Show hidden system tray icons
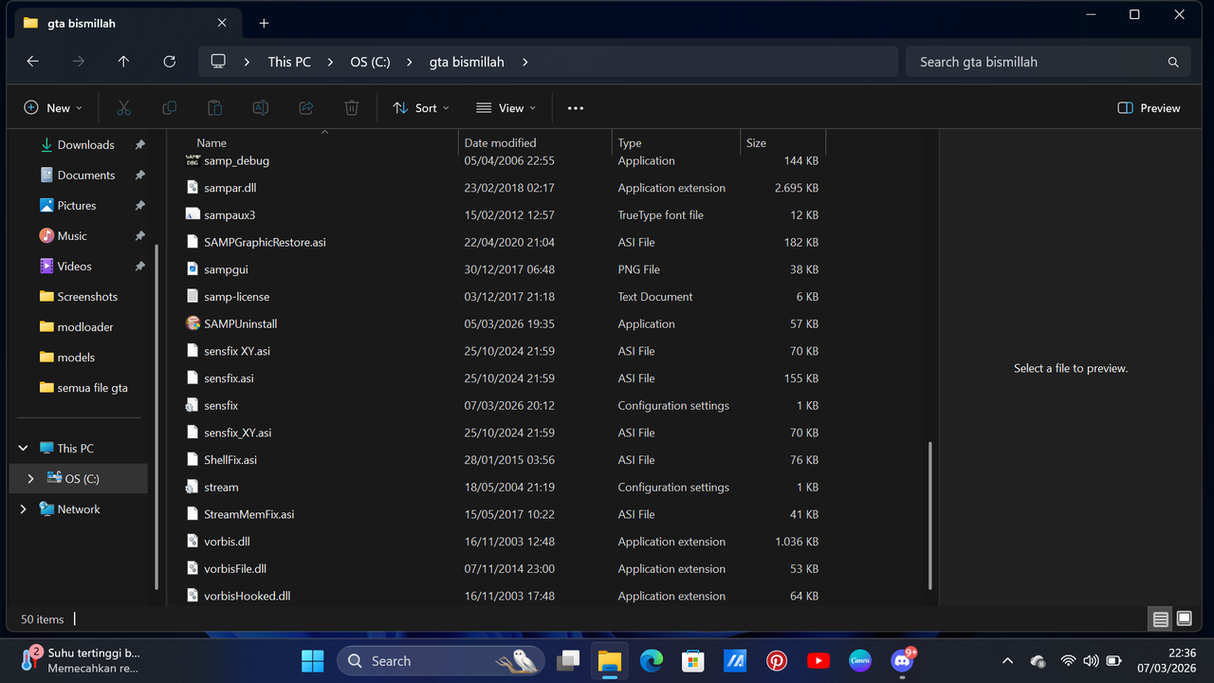 (x=1007, y=661)
